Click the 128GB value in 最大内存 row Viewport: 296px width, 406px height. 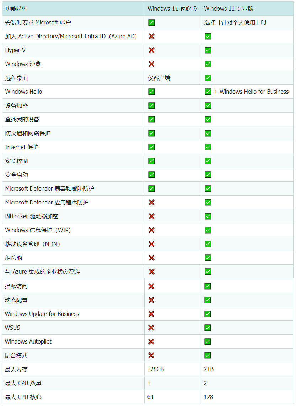click(x=156, y=369)
